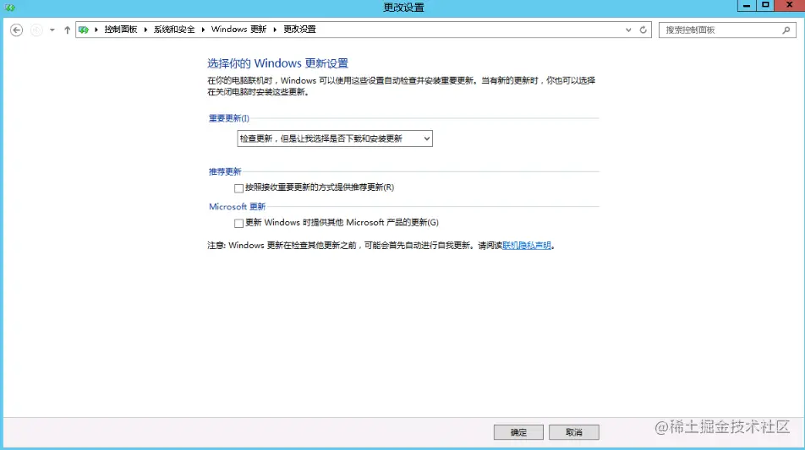Click the Microsoft 更新 section label
805x450 pixels.
tap(237, 207)
